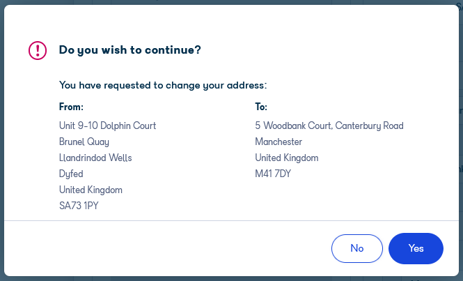Click the 'You have requested to change your address' text
Screen dimensions: 463x281
[x=163, y=85]
